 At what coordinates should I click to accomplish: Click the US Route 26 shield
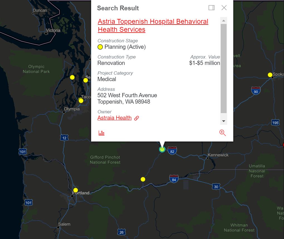[122, 232]
